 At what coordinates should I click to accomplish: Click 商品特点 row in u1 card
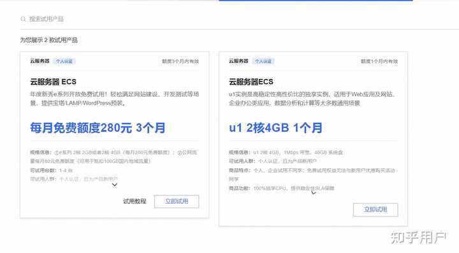[x=312, y=175]
